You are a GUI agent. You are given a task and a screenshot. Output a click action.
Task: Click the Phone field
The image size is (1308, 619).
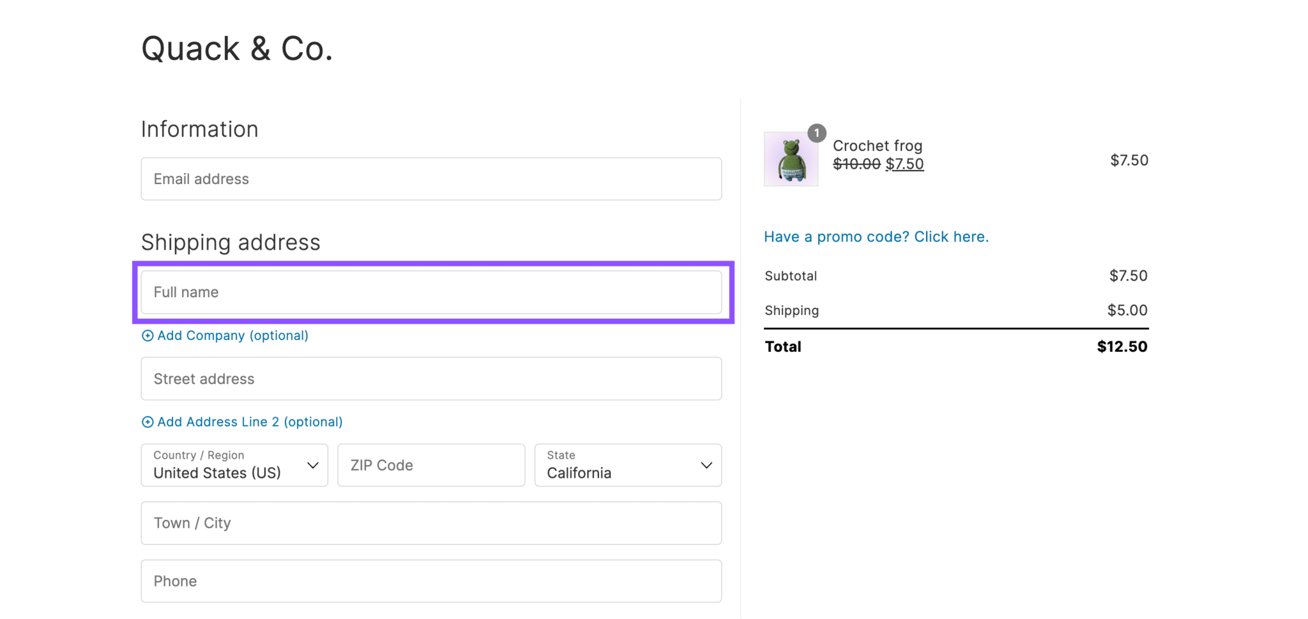432,581
